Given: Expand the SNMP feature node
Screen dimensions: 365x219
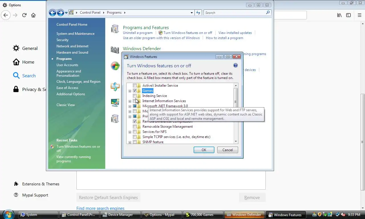Looking at the screenshot, I should [130, 142].
